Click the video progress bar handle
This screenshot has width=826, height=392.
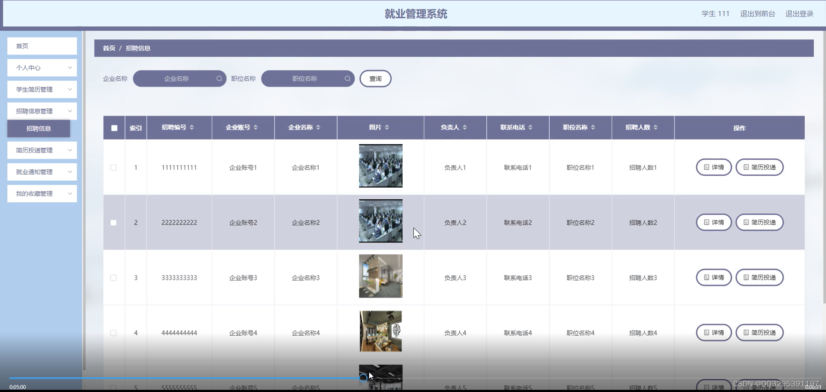(363, 378)
